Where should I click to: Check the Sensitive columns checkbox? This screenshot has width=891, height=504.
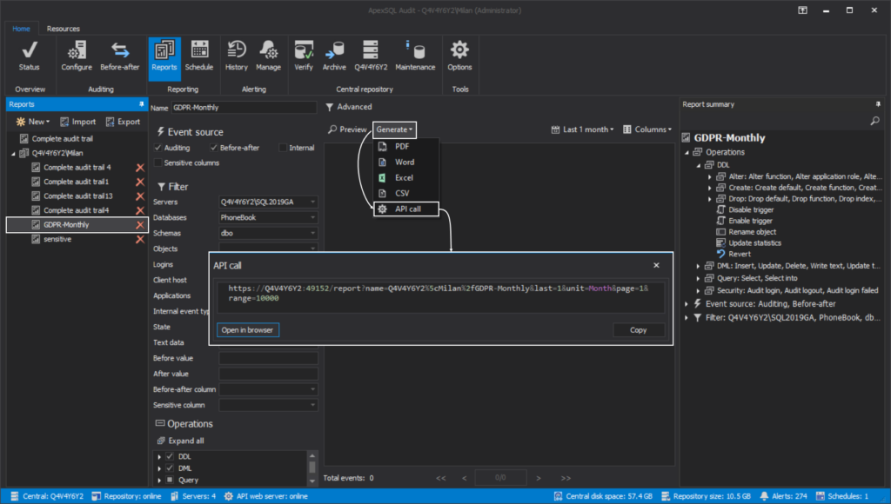158,162
